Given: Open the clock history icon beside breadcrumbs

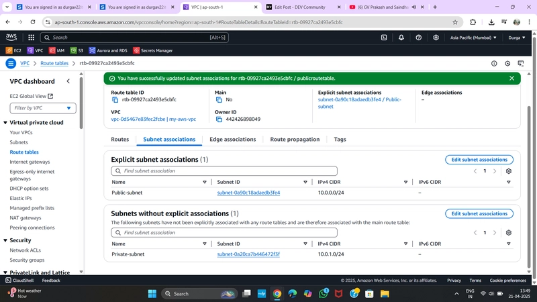Looking at the screenshot, I should pos(507,63).
